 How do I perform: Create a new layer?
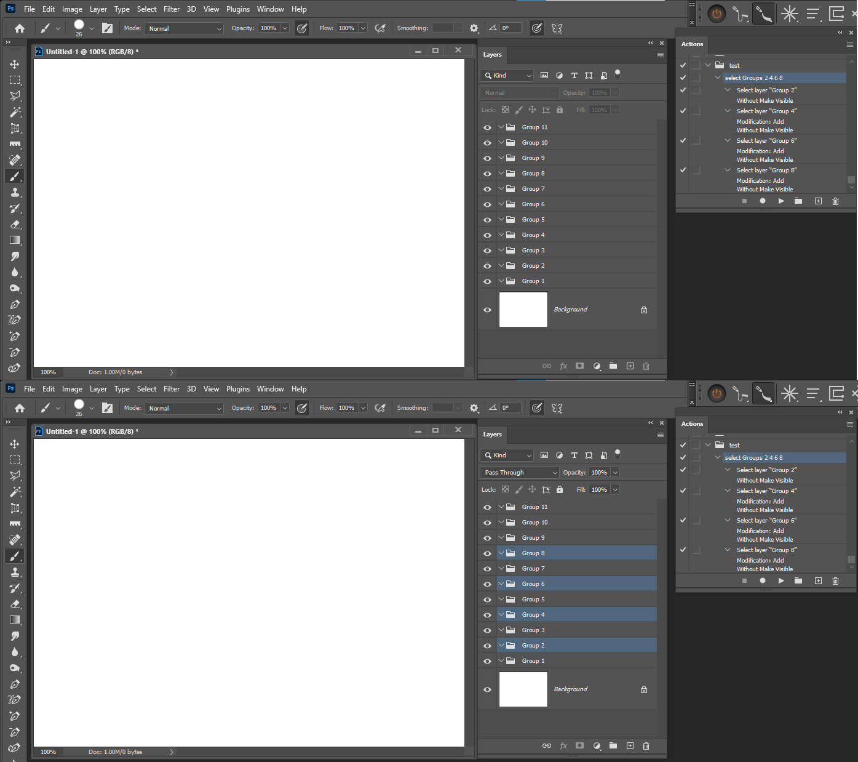(630, 366)
